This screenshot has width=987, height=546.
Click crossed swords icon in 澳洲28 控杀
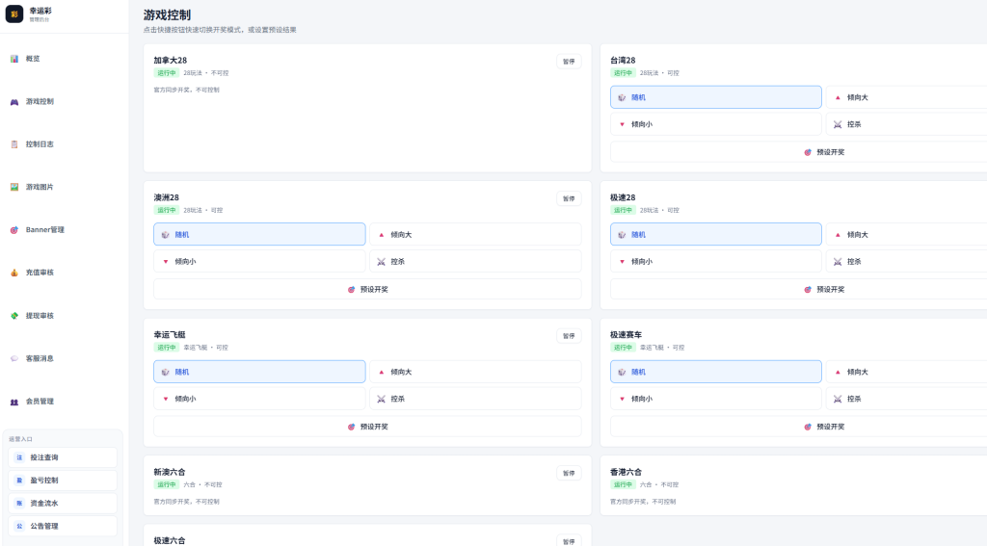click(x=381, y=262)
